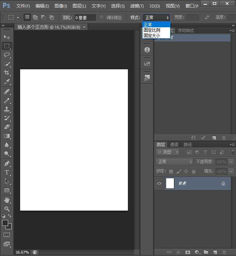Select the Crop tool

click(7, 73)
